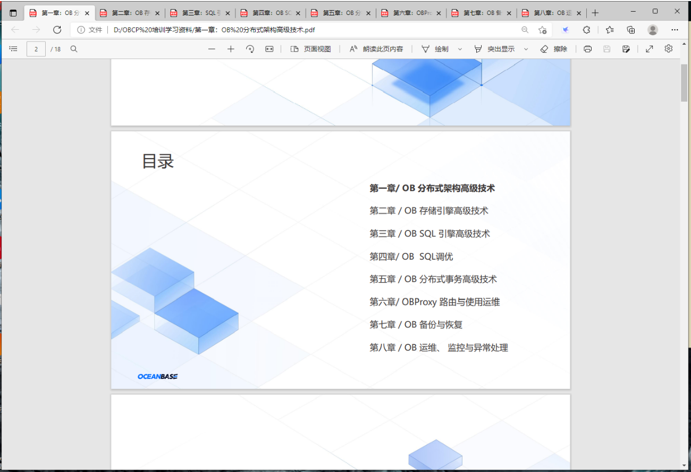Click the PDF vertical scrollbar thumb
691x472 pixels.
pos(684,82)
